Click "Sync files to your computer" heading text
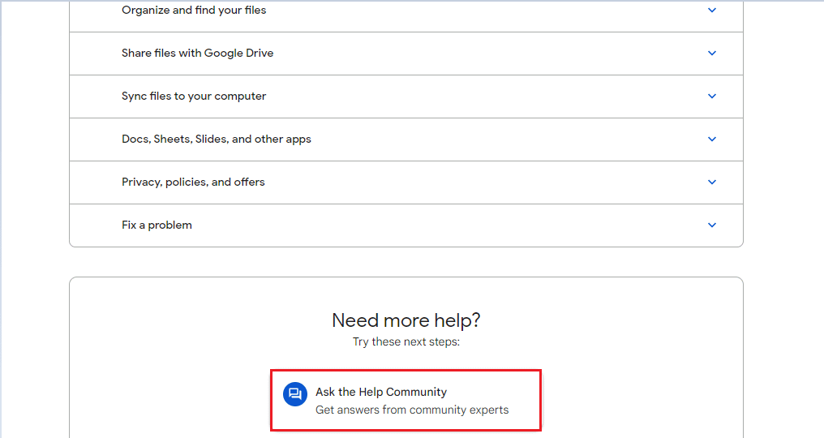Image resolution: width=824 pixels, height=438 pixels. (x=194, y=97)
